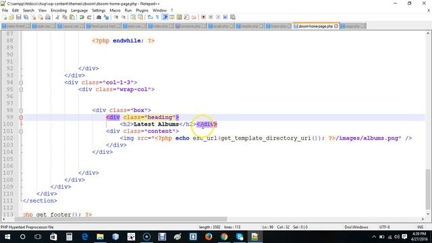The image size is (432, 243).
Task: Collapse the content div fold at line 101
Action: point(21,131)
